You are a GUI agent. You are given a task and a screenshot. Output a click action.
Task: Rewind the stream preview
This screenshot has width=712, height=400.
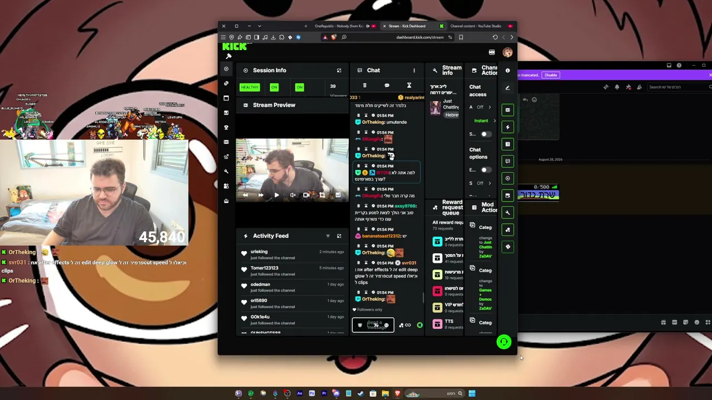coord(245,195)
